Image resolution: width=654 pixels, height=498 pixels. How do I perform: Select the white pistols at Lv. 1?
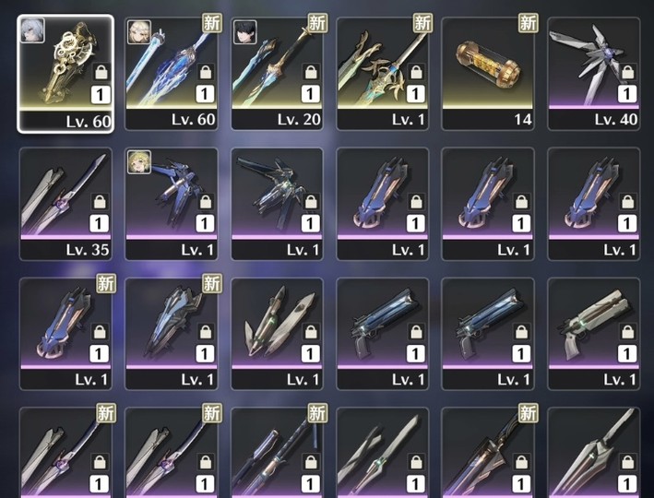(594, 334)
